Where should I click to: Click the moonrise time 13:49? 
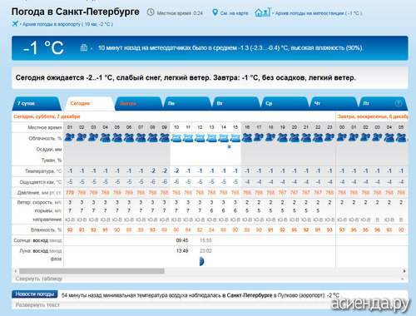(182, 251)
